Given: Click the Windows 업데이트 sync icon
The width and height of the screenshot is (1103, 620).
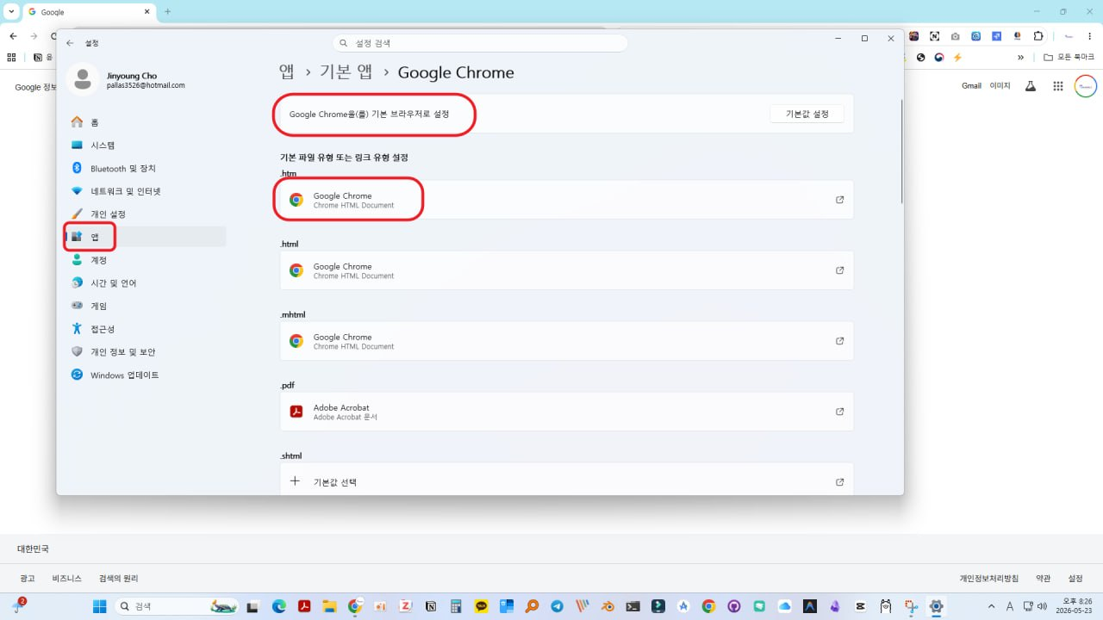Looking at the screenshot, I should pos(77,375).
